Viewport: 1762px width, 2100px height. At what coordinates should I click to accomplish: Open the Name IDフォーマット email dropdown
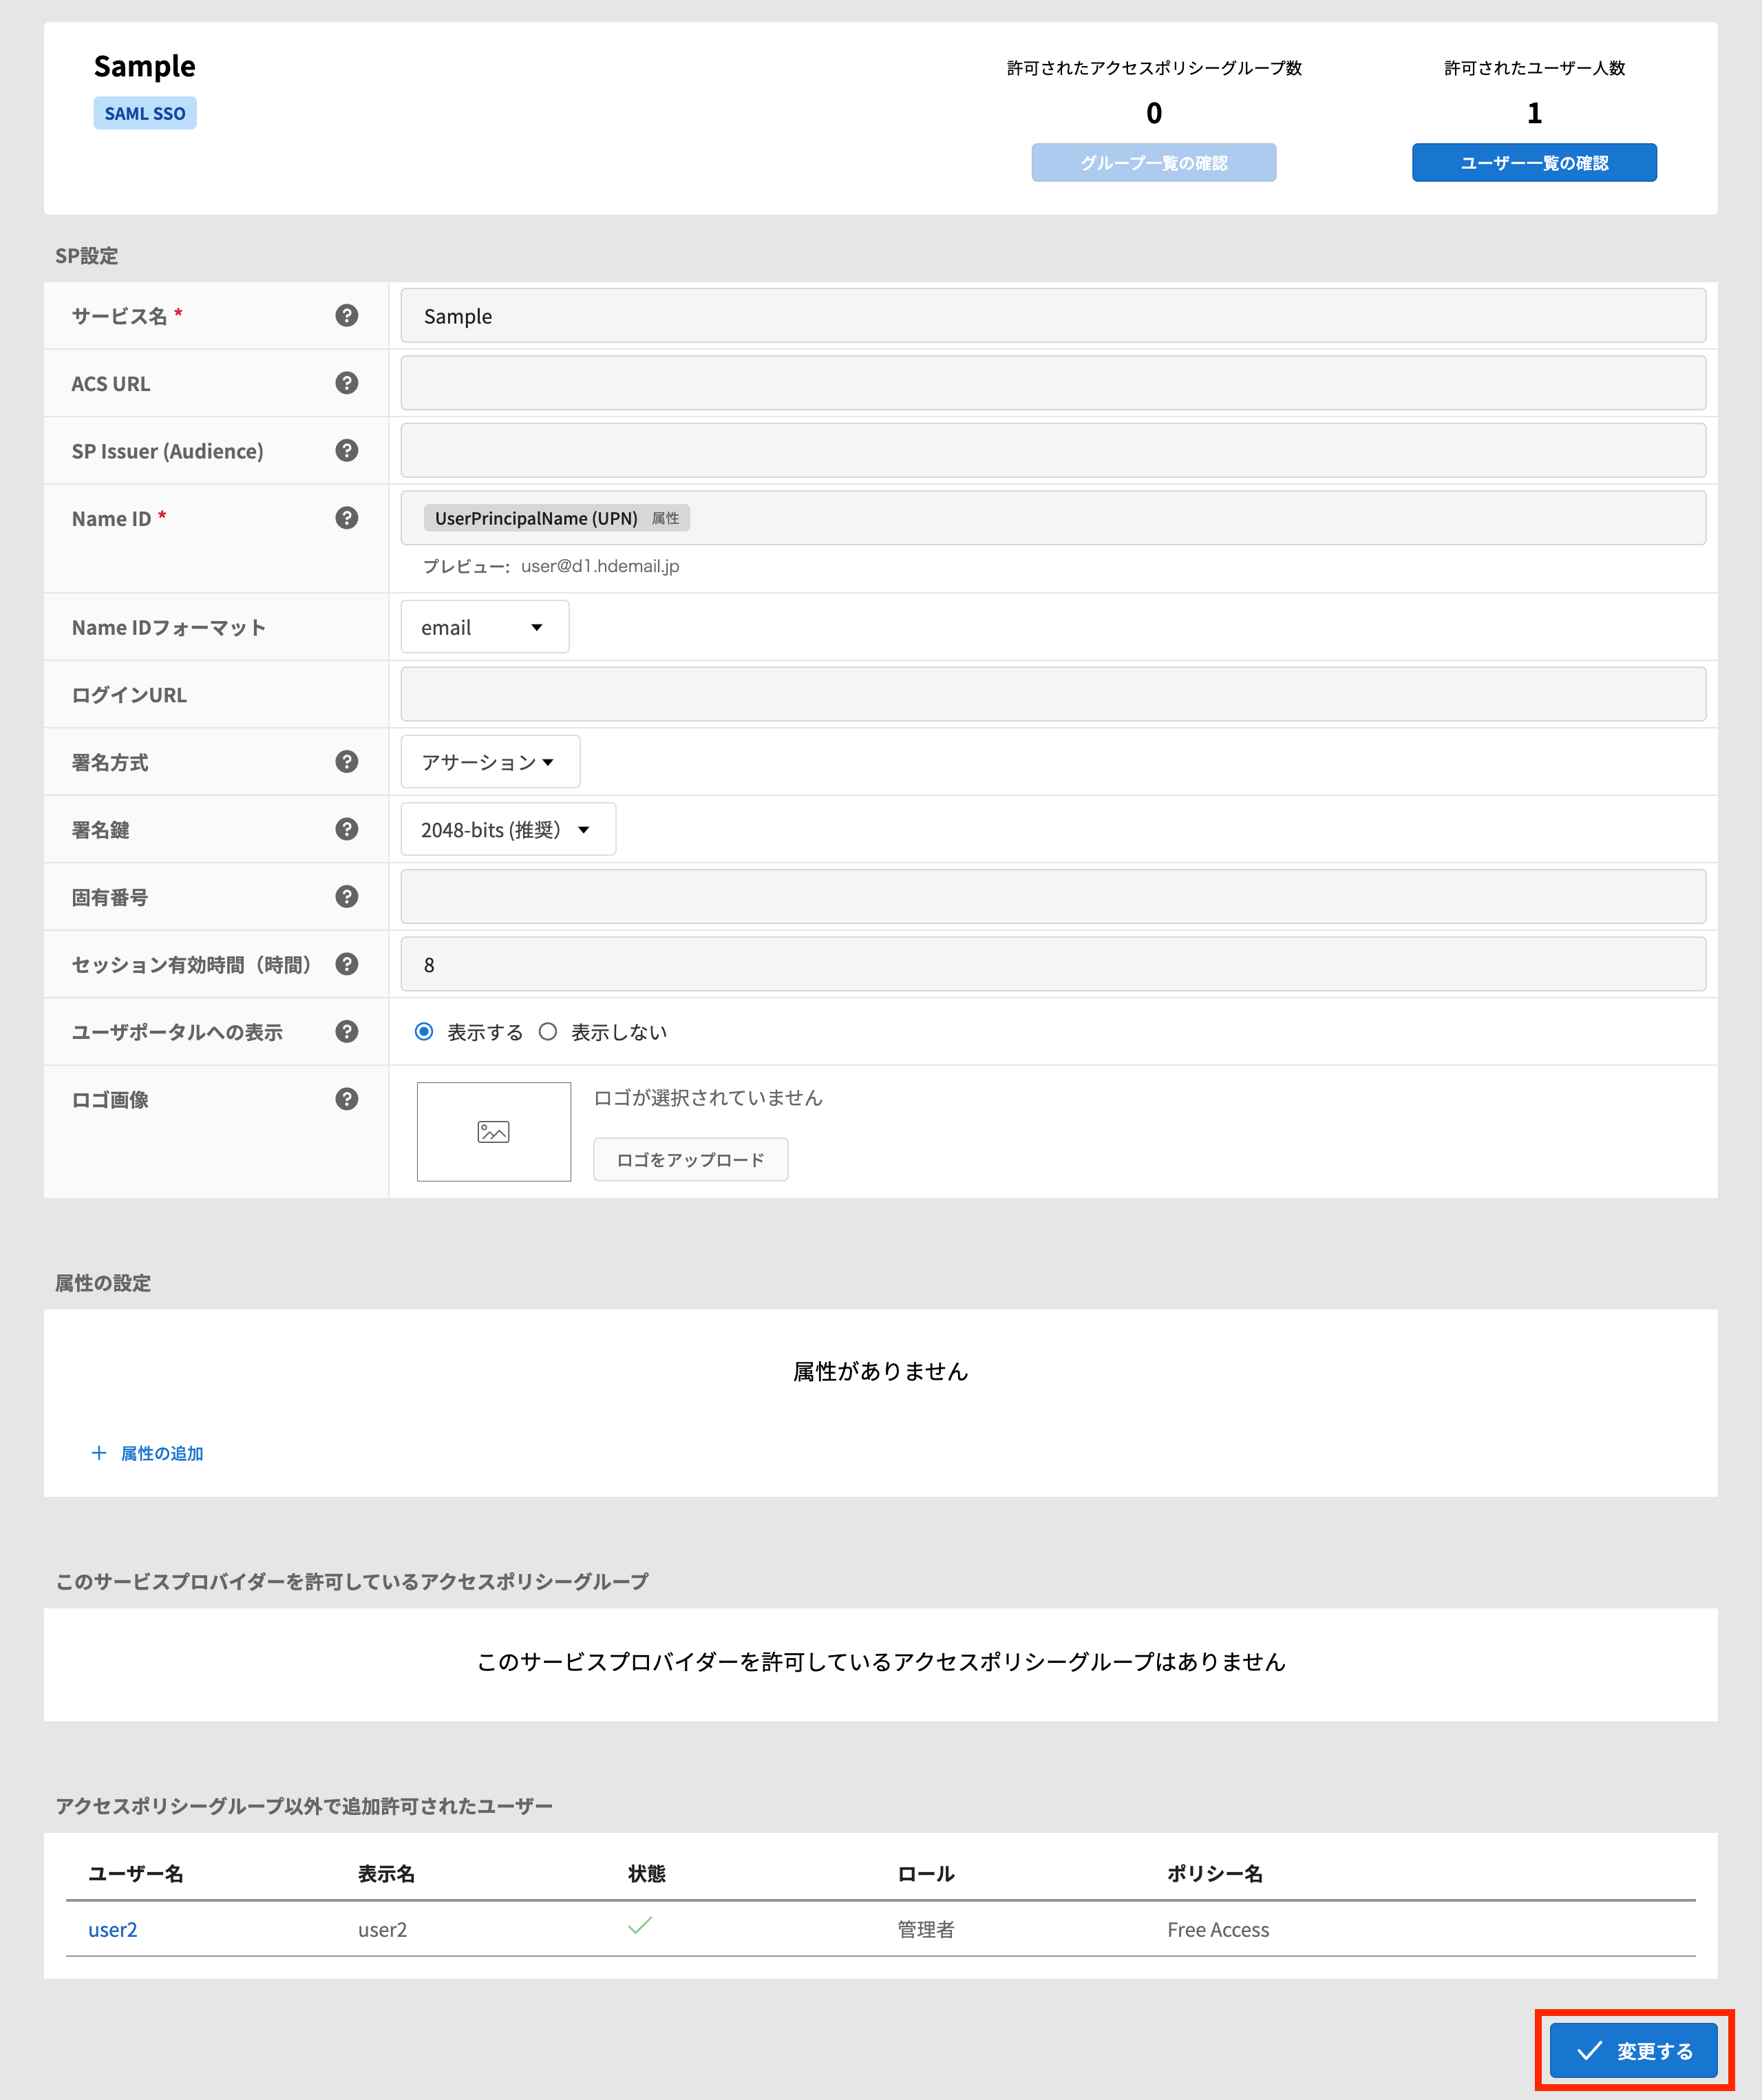(485, 627)
